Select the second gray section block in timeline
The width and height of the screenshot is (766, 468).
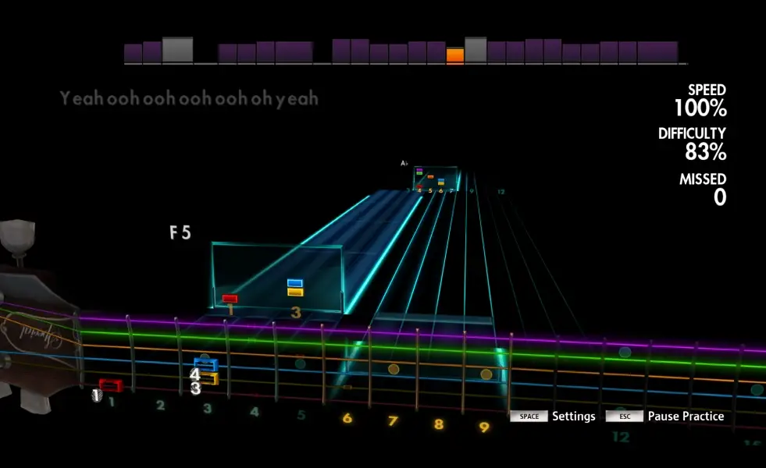(476, 50)
